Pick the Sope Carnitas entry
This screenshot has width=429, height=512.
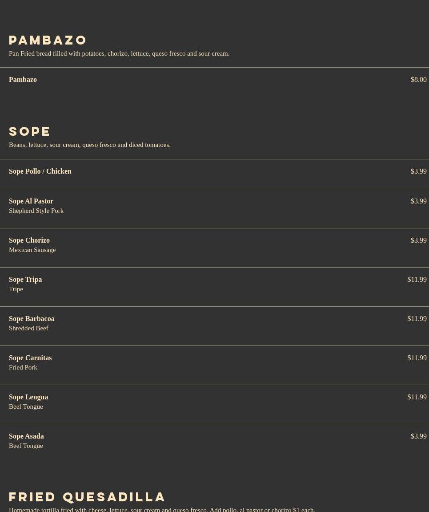point(30,358)
